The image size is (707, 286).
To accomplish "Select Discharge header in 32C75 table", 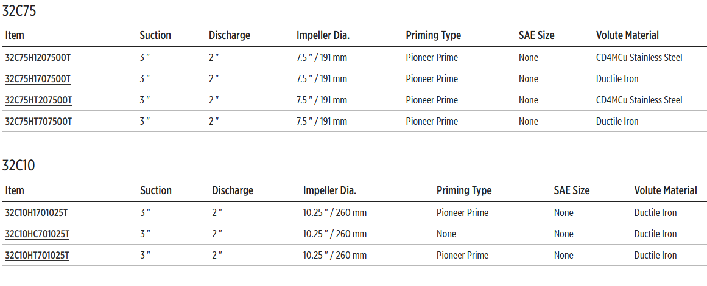I will click(230, 35).
